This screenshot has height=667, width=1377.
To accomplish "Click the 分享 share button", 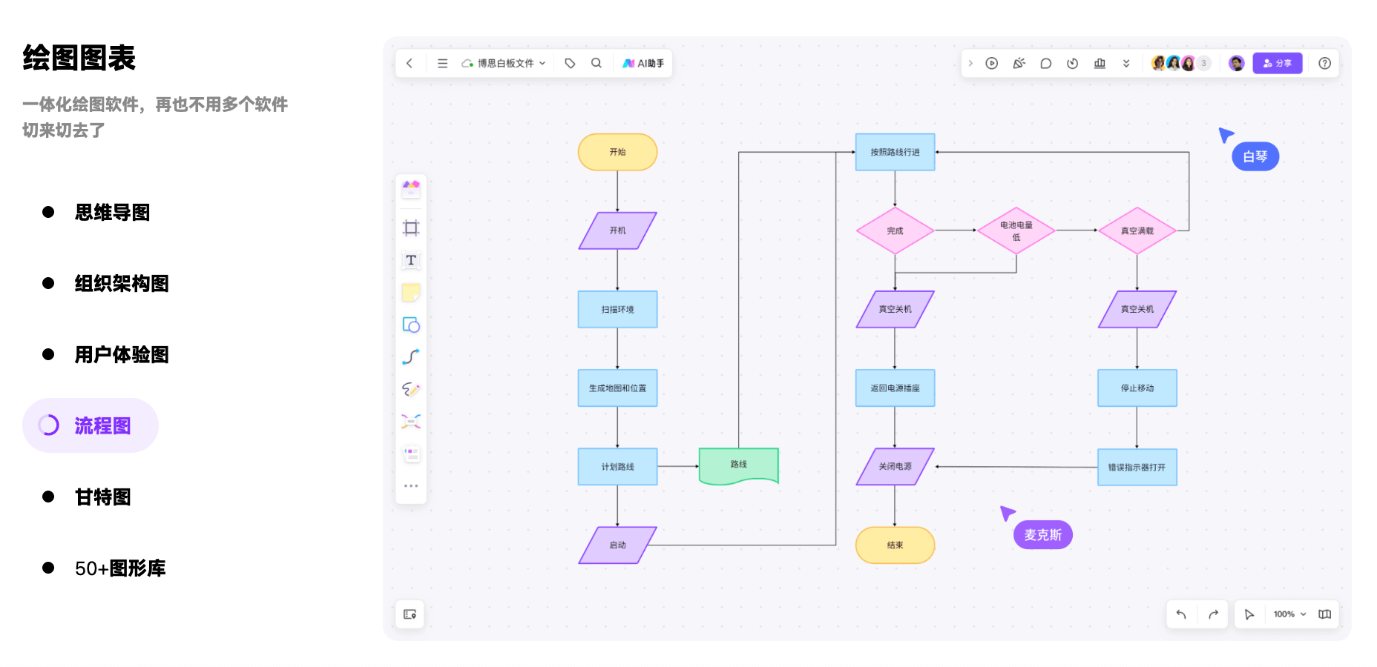I will point(1277,64).
